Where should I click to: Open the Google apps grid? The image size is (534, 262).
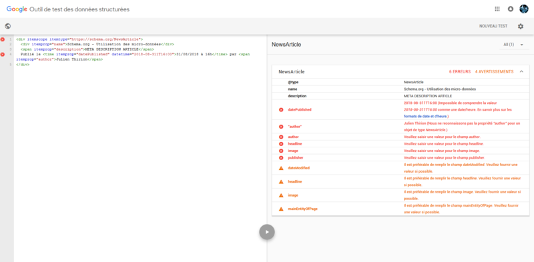[x=497, y=9]
